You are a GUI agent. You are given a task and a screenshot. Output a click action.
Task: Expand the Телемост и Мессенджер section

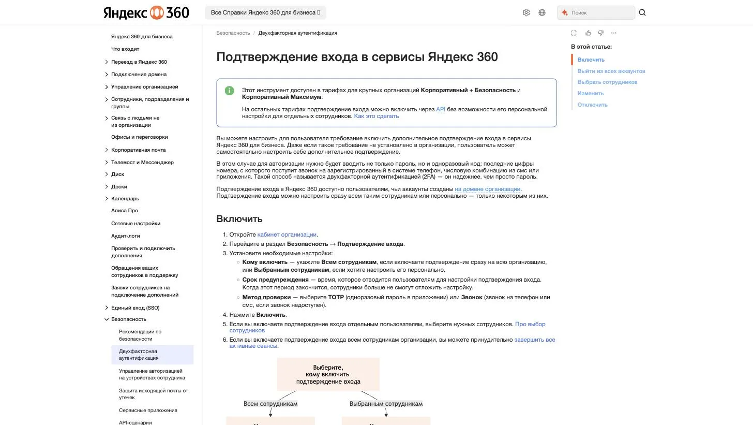(107, 163)
